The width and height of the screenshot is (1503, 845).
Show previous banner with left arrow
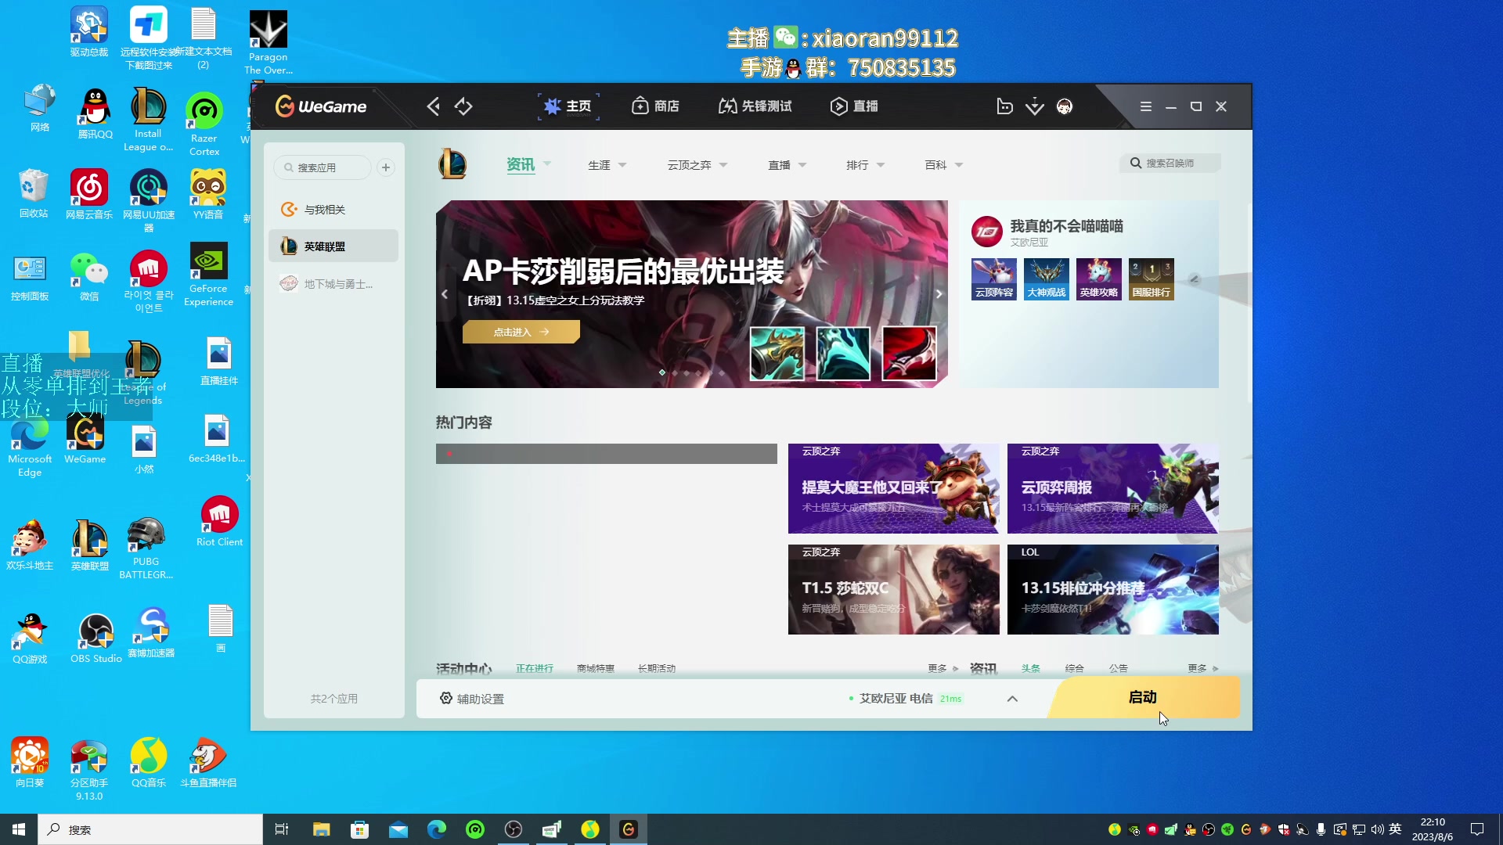tap(445, 294)
